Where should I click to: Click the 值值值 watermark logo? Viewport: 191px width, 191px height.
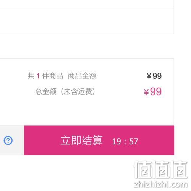(161, 170)
